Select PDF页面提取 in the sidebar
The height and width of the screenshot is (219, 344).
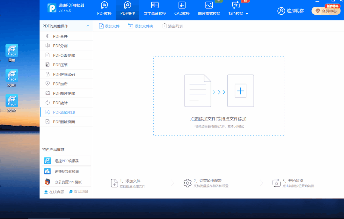tap(66, 55)
